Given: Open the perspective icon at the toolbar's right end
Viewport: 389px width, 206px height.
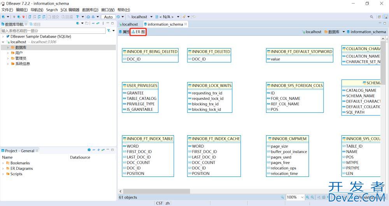Looking at the screenshot, I should pos(386,17).
